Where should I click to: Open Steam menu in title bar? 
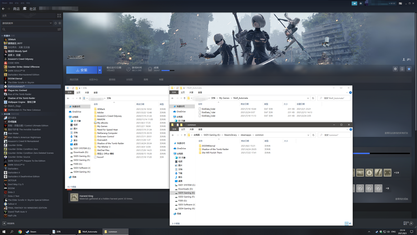click(5, 3)
